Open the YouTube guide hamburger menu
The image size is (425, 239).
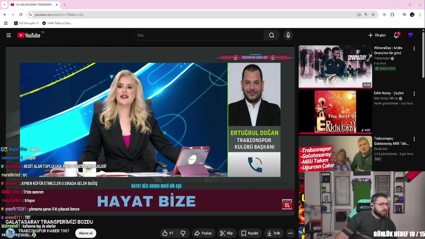(x=9, y=35)
